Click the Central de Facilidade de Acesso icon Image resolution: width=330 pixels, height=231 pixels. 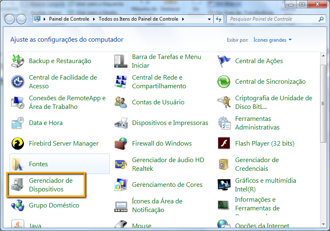pos(17,82)
